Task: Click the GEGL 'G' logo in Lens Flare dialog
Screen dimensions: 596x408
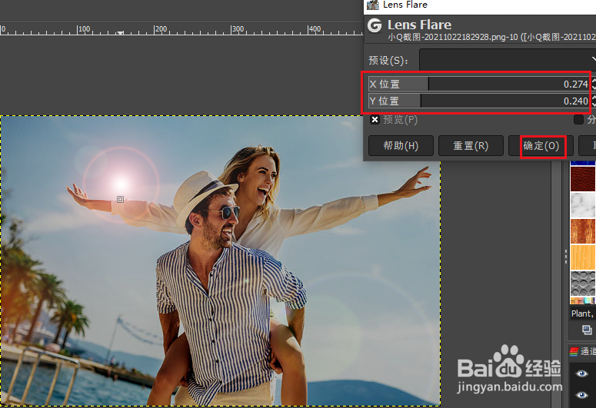Action: click(x=375, y=25)
